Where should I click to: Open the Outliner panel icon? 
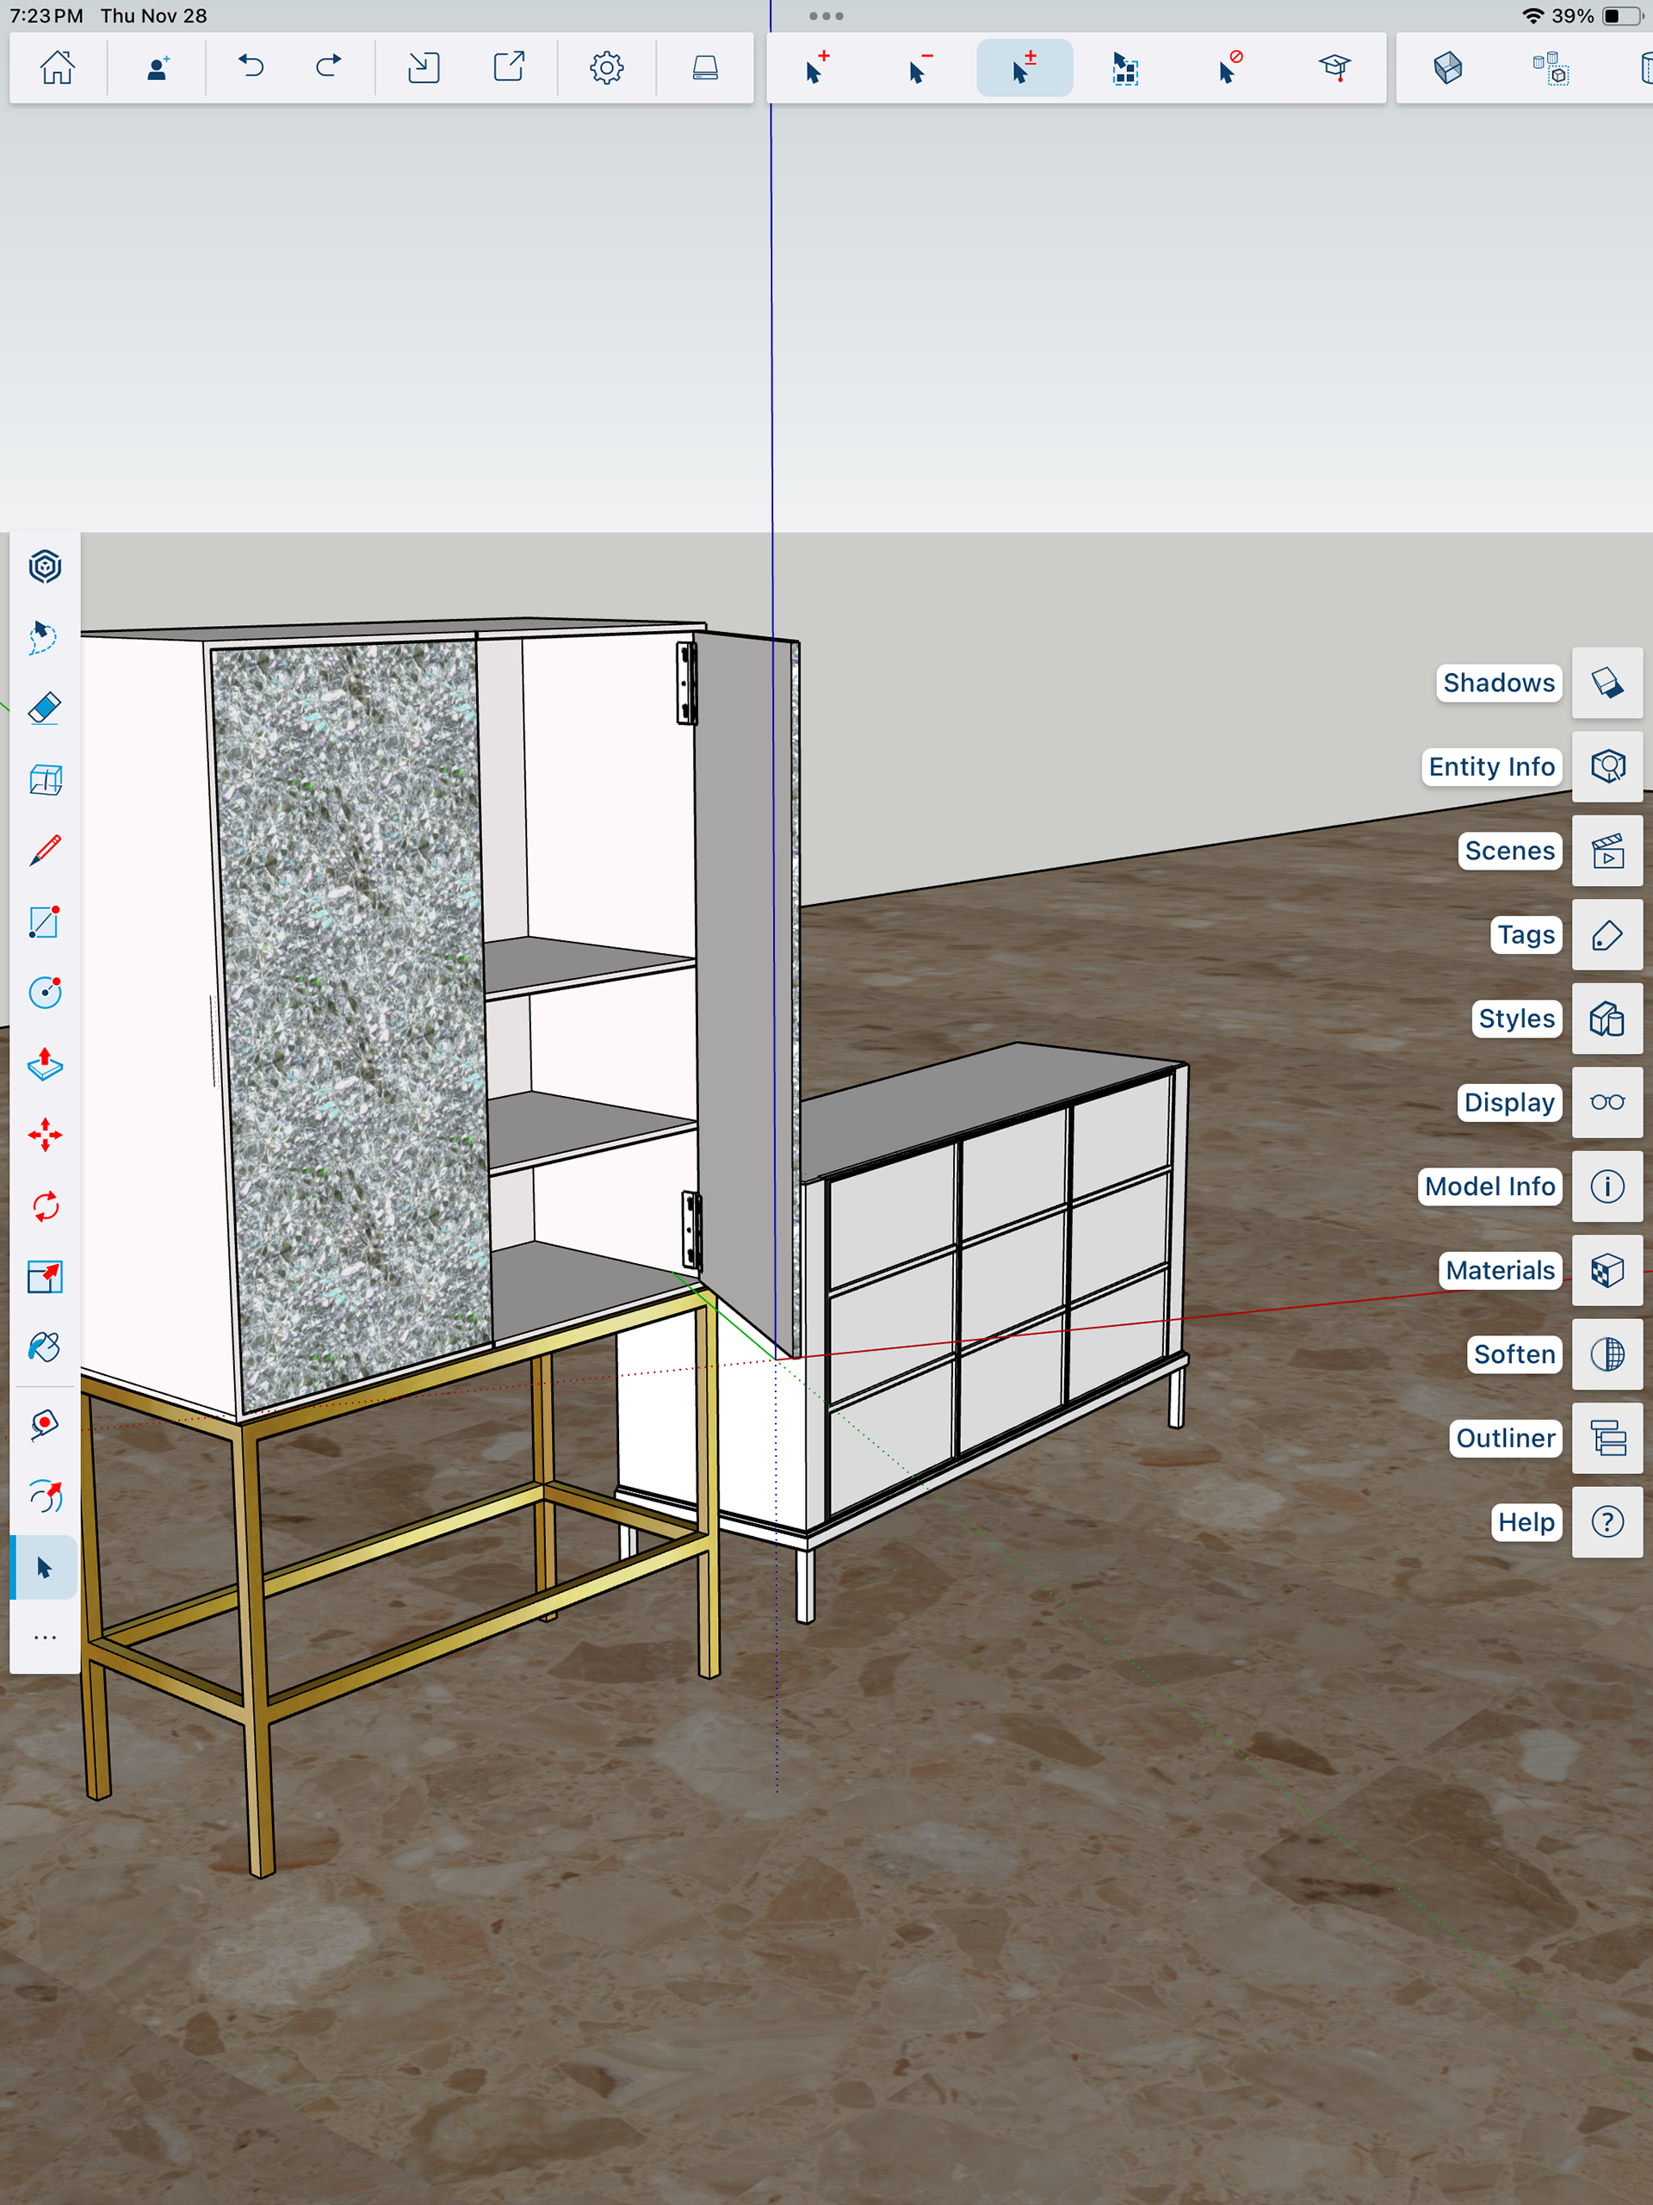point(1607,1438)
